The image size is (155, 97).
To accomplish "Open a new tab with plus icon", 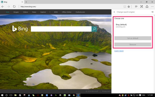I will click(26, 2).
